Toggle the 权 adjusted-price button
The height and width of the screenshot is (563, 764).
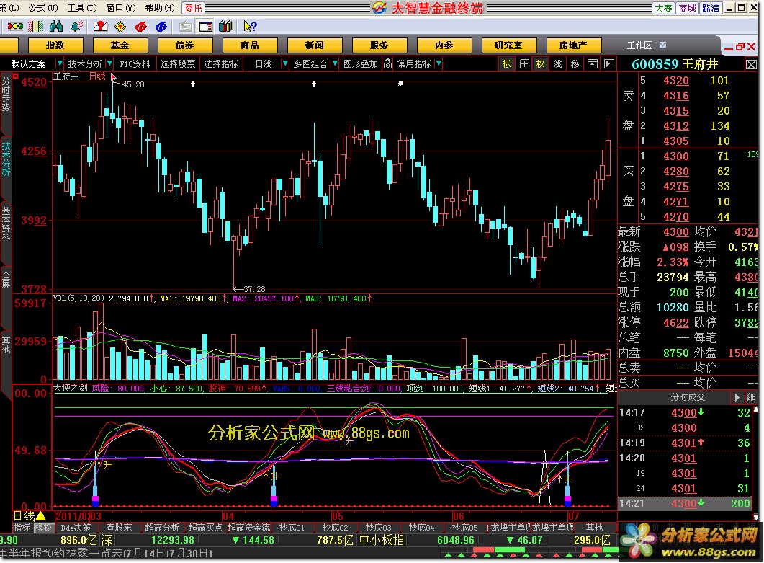(x=540, y=64)
